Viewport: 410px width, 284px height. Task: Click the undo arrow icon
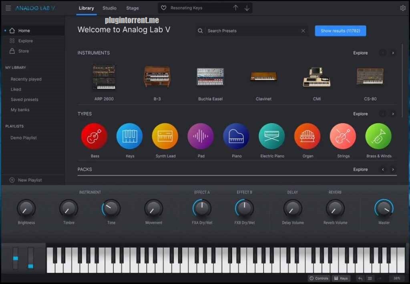tap(360, 278)
